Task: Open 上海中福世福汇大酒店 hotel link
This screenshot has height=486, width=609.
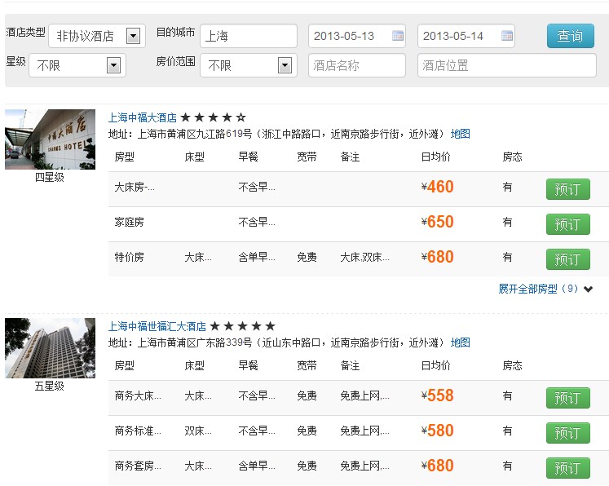Action: 157,326
